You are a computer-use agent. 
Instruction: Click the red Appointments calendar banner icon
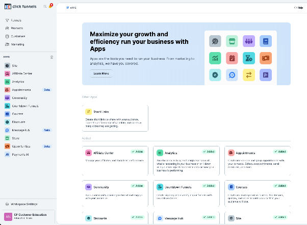(x=232, y=58)
